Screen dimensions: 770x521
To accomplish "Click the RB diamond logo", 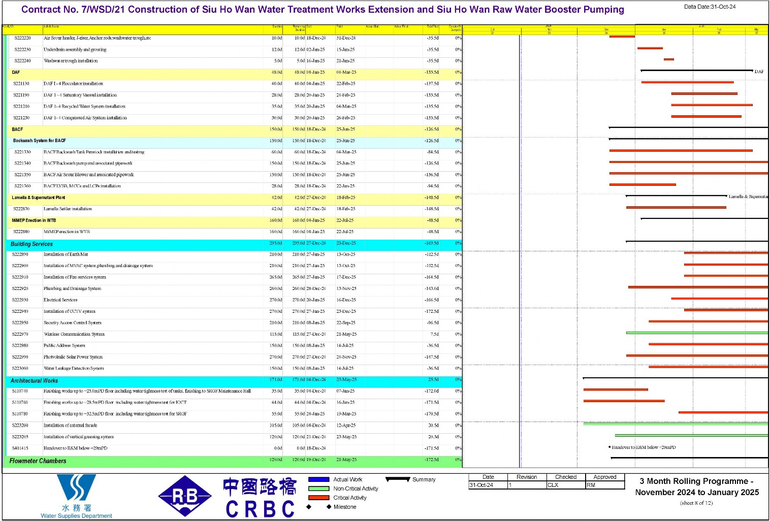I will pos(185,496).
